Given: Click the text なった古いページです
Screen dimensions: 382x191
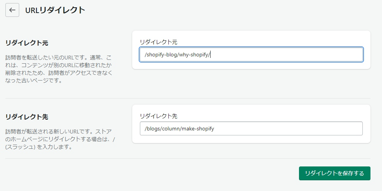Looking at the screenshot, I should (x=33, y=81).
